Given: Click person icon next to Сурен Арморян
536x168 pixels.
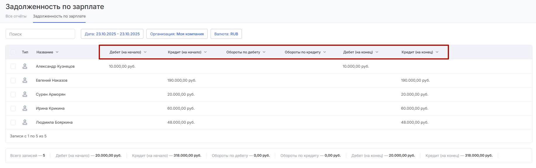Looking at the screenshot, I should click(x=25, y=94).
